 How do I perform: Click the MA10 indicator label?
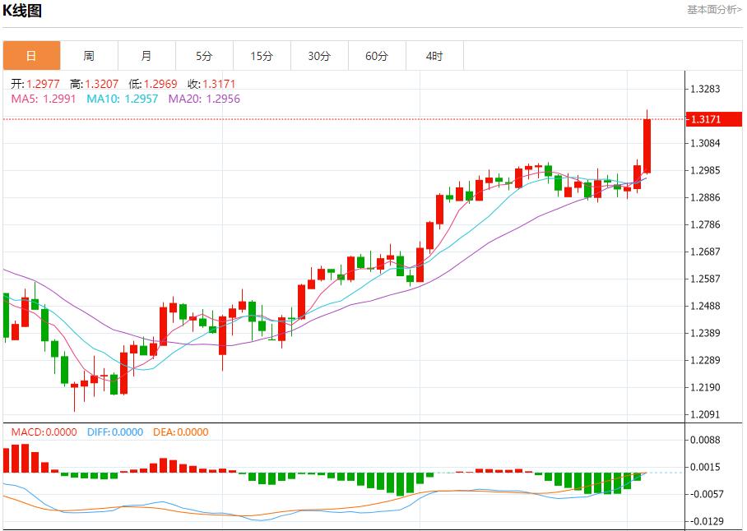(118, 99)
